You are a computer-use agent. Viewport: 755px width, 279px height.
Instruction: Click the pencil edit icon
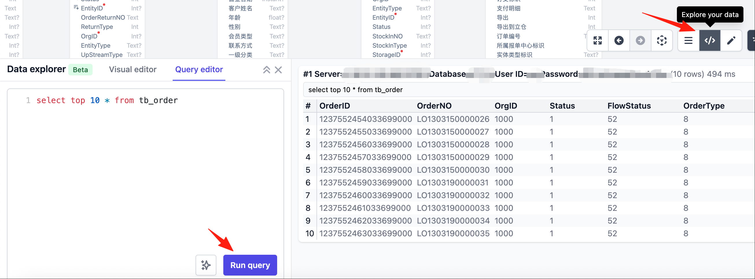[x=731, y=40]
